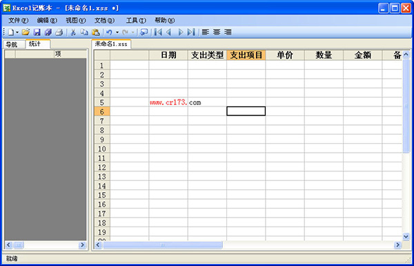This screenshot has height=266, width=414.
Task: Click the left panel scroll right arrow
Action: (83, 245)
